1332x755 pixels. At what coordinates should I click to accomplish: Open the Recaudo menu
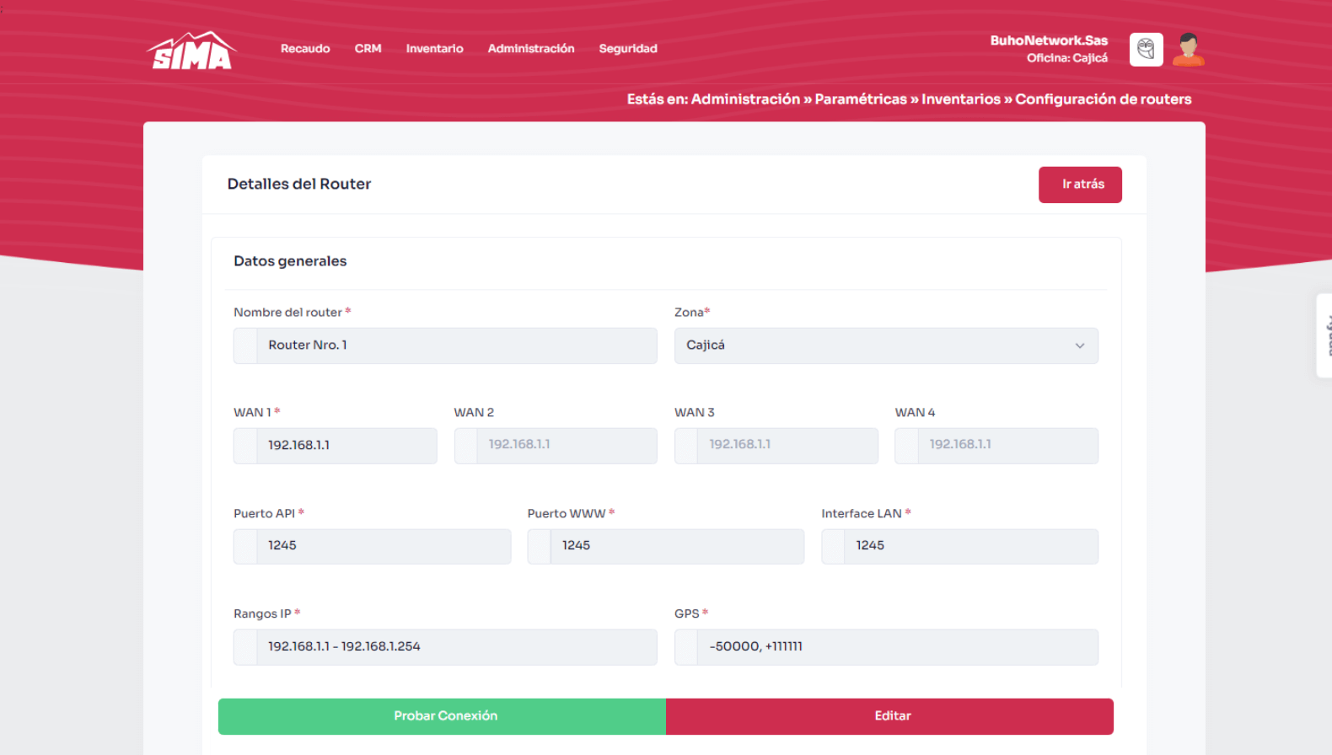tap(305, 49)
